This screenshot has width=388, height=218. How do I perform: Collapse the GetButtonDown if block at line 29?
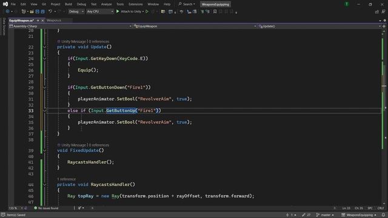(x=44, y=87)
